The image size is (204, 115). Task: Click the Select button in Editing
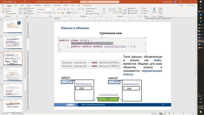click(x=145, y=13)
